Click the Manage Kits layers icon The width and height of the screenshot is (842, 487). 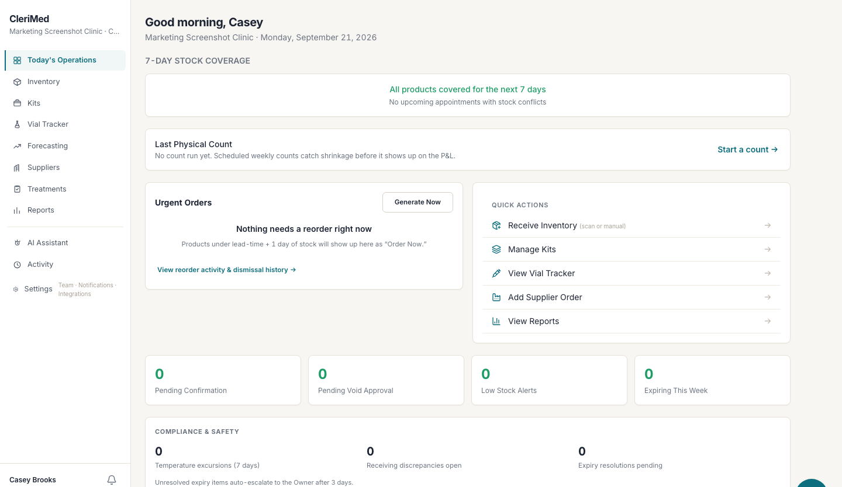pos(496,249)
